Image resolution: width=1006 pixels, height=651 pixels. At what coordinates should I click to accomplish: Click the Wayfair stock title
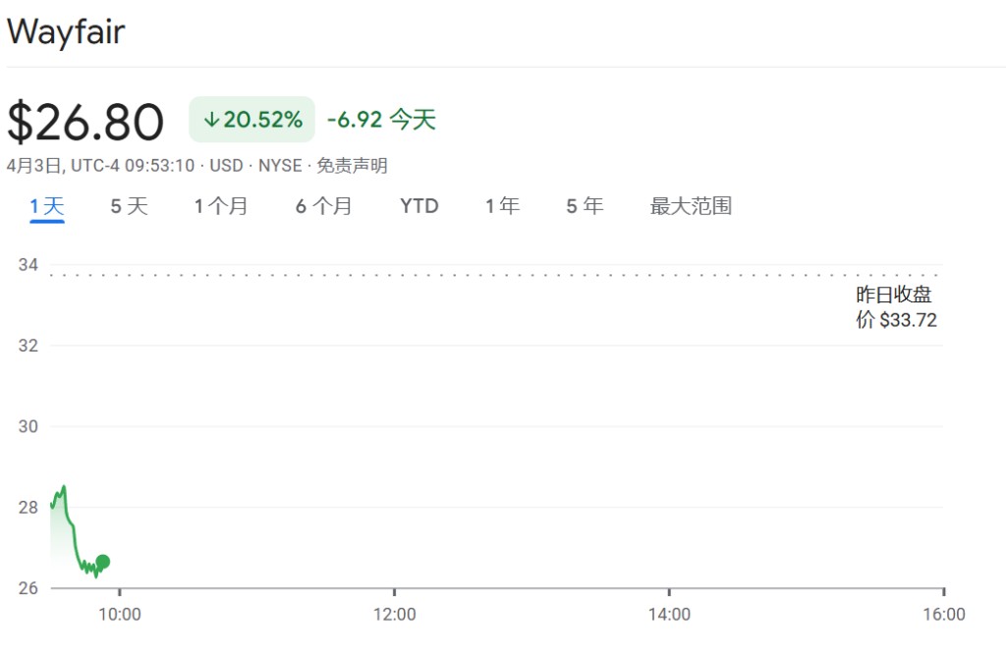[66, 31]
